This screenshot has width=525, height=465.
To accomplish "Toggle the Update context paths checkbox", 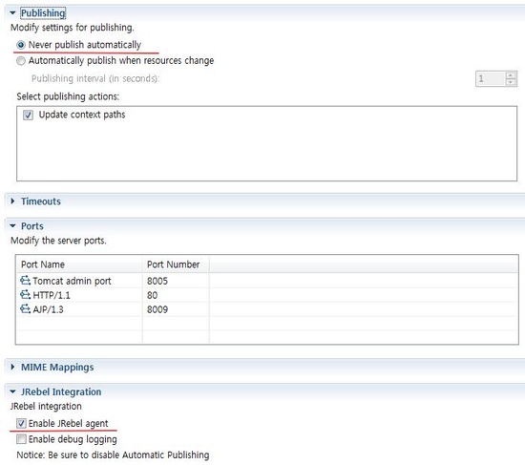I will (x=28, y=115).
